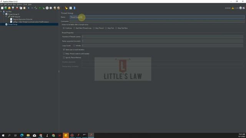Open File Explorer from the taskbar
Viewport: 246px width, 138px height.
(28, 135)
